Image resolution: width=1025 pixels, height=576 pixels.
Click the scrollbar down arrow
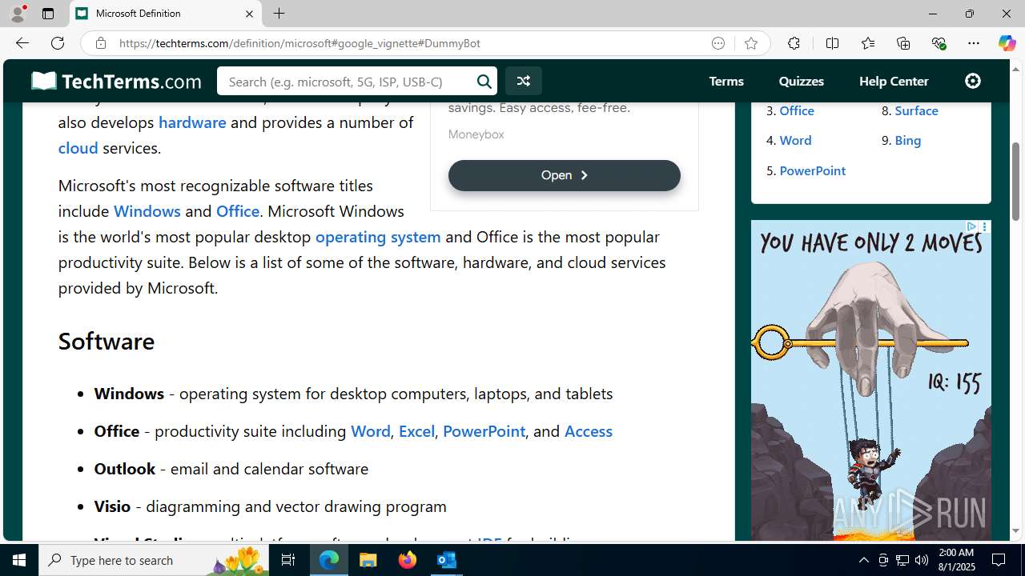(1016, 530)
